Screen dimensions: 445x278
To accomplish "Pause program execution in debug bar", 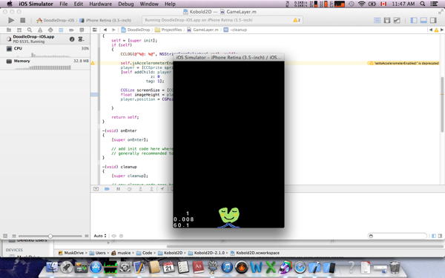I will tap(118, 189).
